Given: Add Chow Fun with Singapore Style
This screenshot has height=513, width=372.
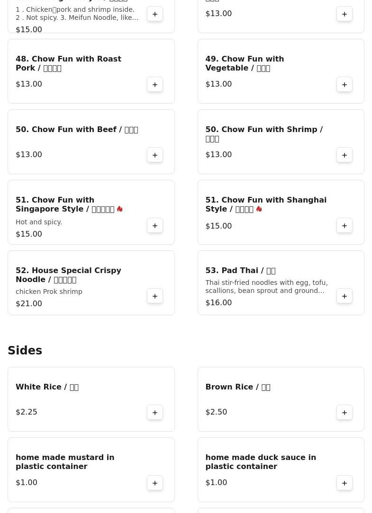Looking at the screenshot, I should click(x=155, y=225).
